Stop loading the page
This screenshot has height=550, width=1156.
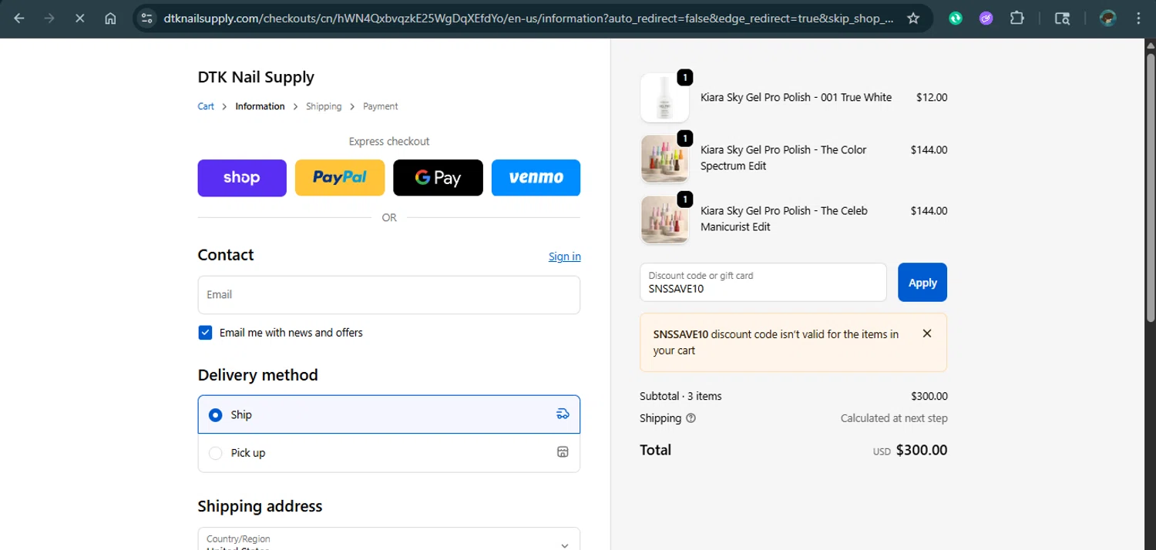click(x=80, y=18)
